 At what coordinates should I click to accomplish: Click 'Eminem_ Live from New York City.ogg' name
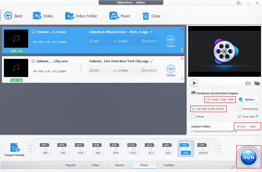point(119,61)
